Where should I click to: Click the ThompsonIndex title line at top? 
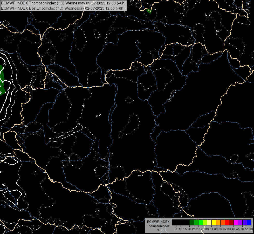(63, 3)
